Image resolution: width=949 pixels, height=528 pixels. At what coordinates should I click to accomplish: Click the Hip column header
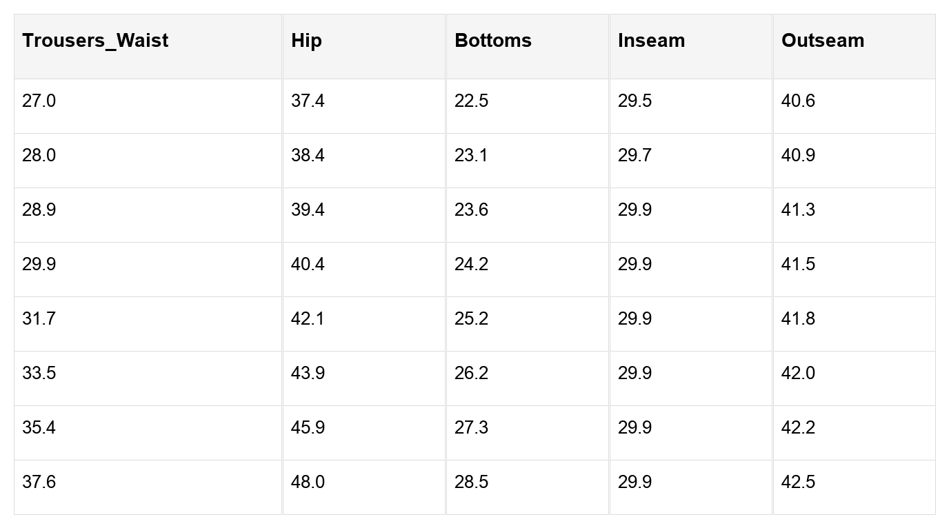coord(306,41)
